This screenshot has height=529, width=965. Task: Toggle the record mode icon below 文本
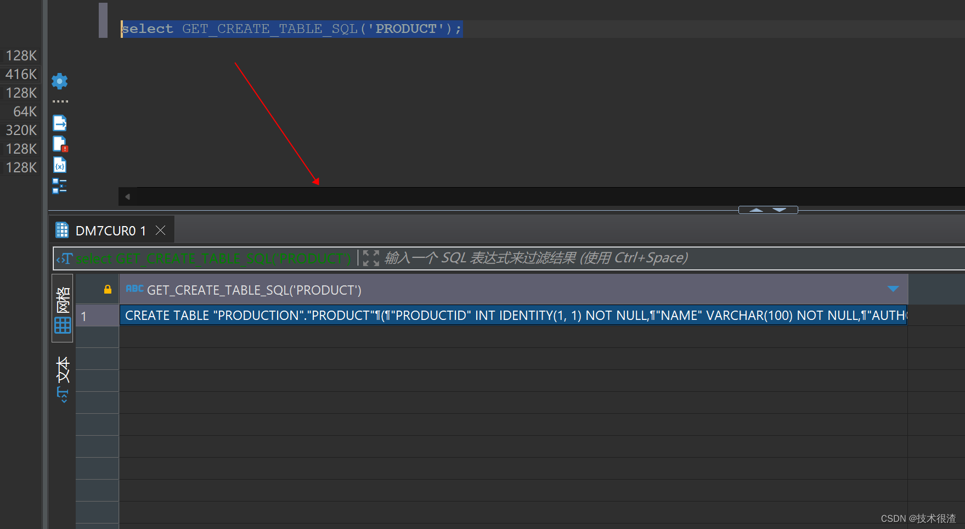pyautogui.click(x=63, y=395)
